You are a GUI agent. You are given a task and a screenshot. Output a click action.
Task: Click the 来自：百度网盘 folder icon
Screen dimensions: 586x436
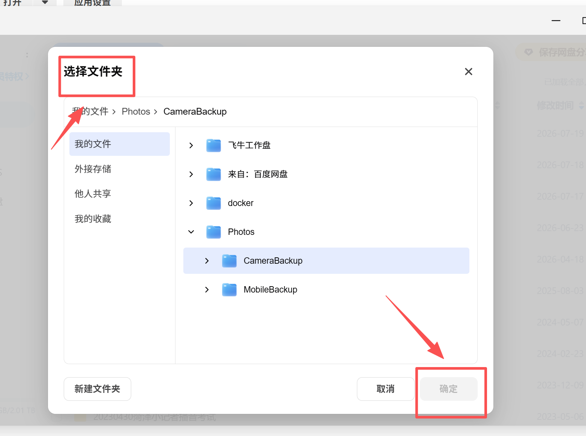click(214, 174)
